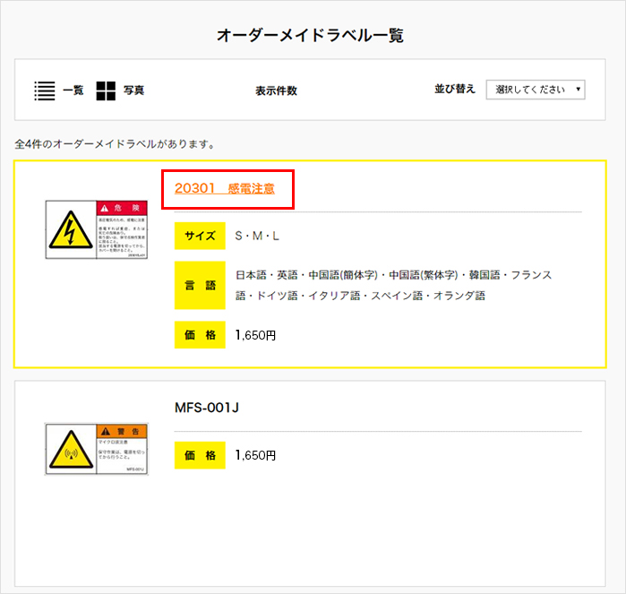Switch to the 写真 grid view icon
The width and height of the screenshot is (626, 594).
(107, 90)
